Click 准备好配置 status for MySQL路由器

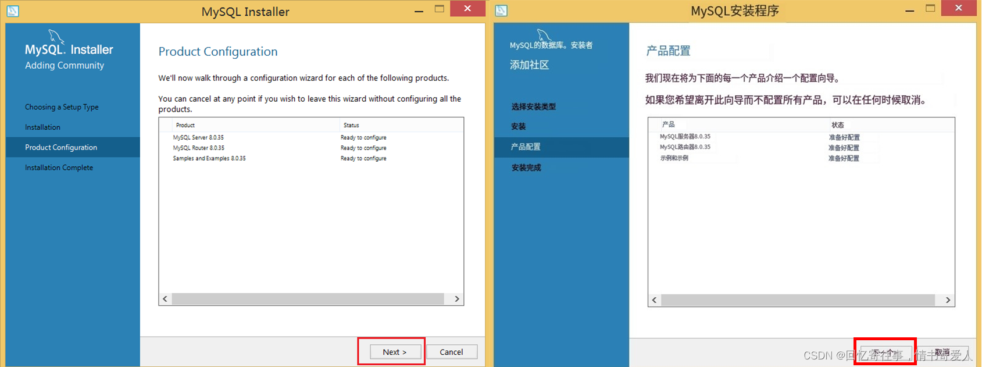coord(844,148)
